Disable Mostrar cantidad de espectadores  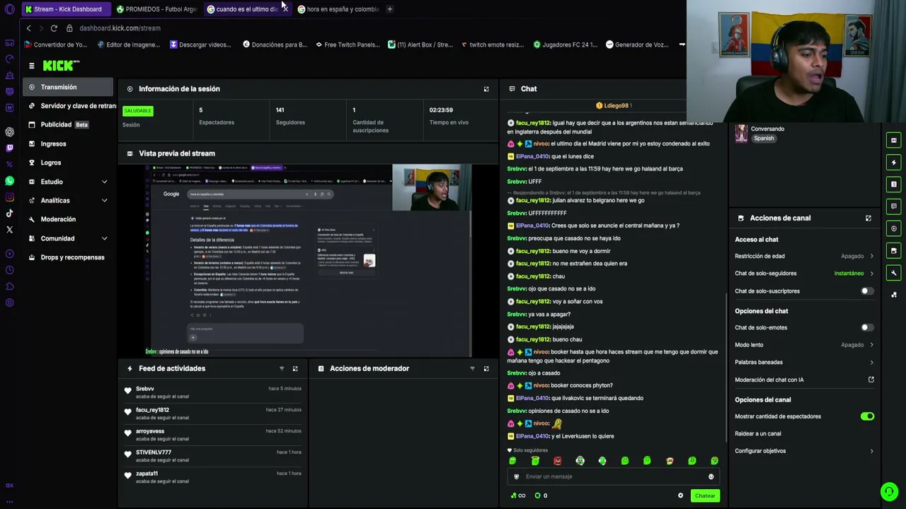click(867, 416)
